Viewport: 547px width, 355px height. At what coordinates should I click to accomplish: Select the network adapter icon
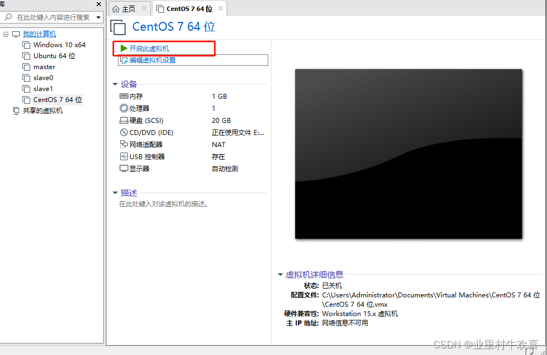(124, 144)
